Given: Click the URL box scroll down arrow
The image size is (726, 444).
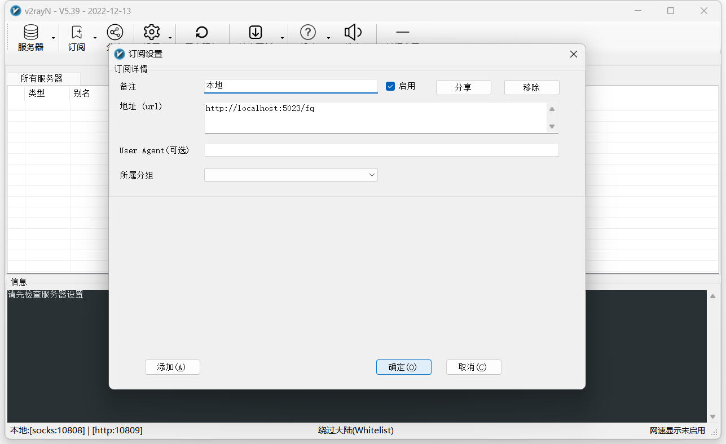Looking at the screenshot, I should tap(552, 126).
